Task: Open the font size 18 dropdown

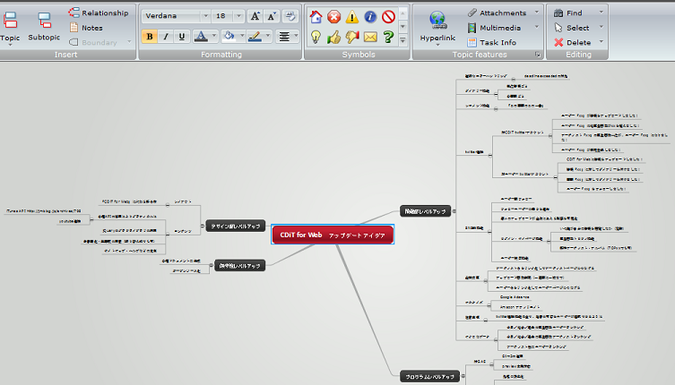Action: pyautogui.click(x=239, y=16)
